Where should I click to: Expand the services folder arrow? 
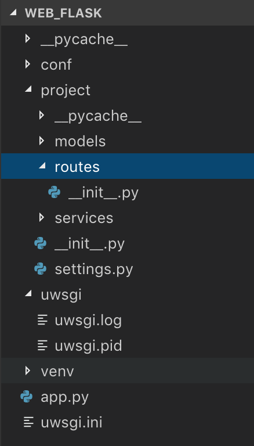(42, 218)
